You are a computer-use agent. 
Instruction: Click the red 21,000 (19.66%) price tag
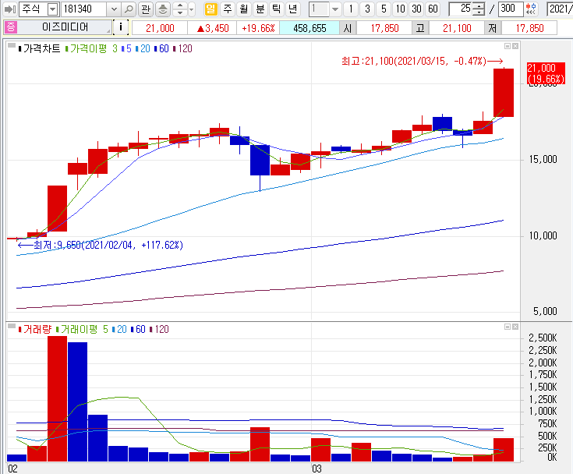pyautogui.click(x=546, y=73)
